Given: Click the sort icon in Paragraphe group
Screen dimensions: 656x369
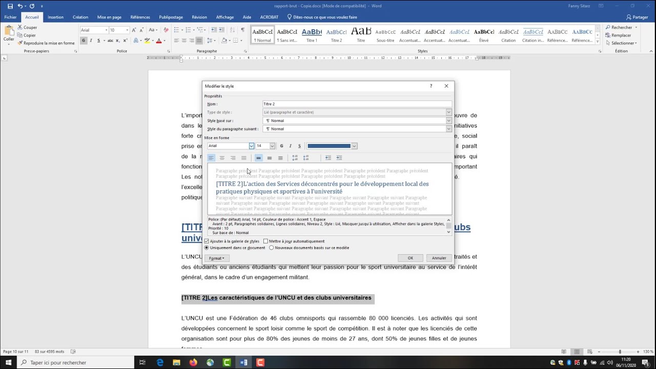Looking at the screenshot, I should (x=233, y=30).
